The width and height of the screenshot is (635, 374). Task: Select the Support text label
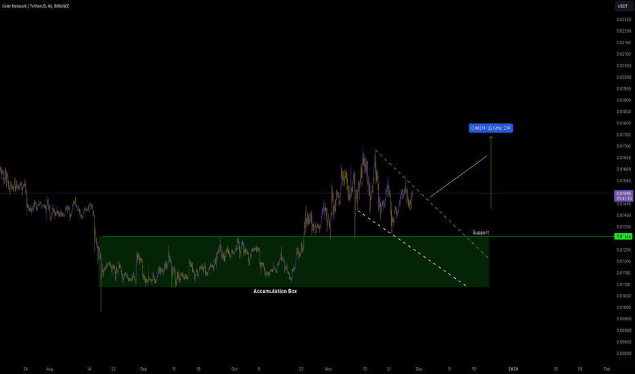click(480, 233)
